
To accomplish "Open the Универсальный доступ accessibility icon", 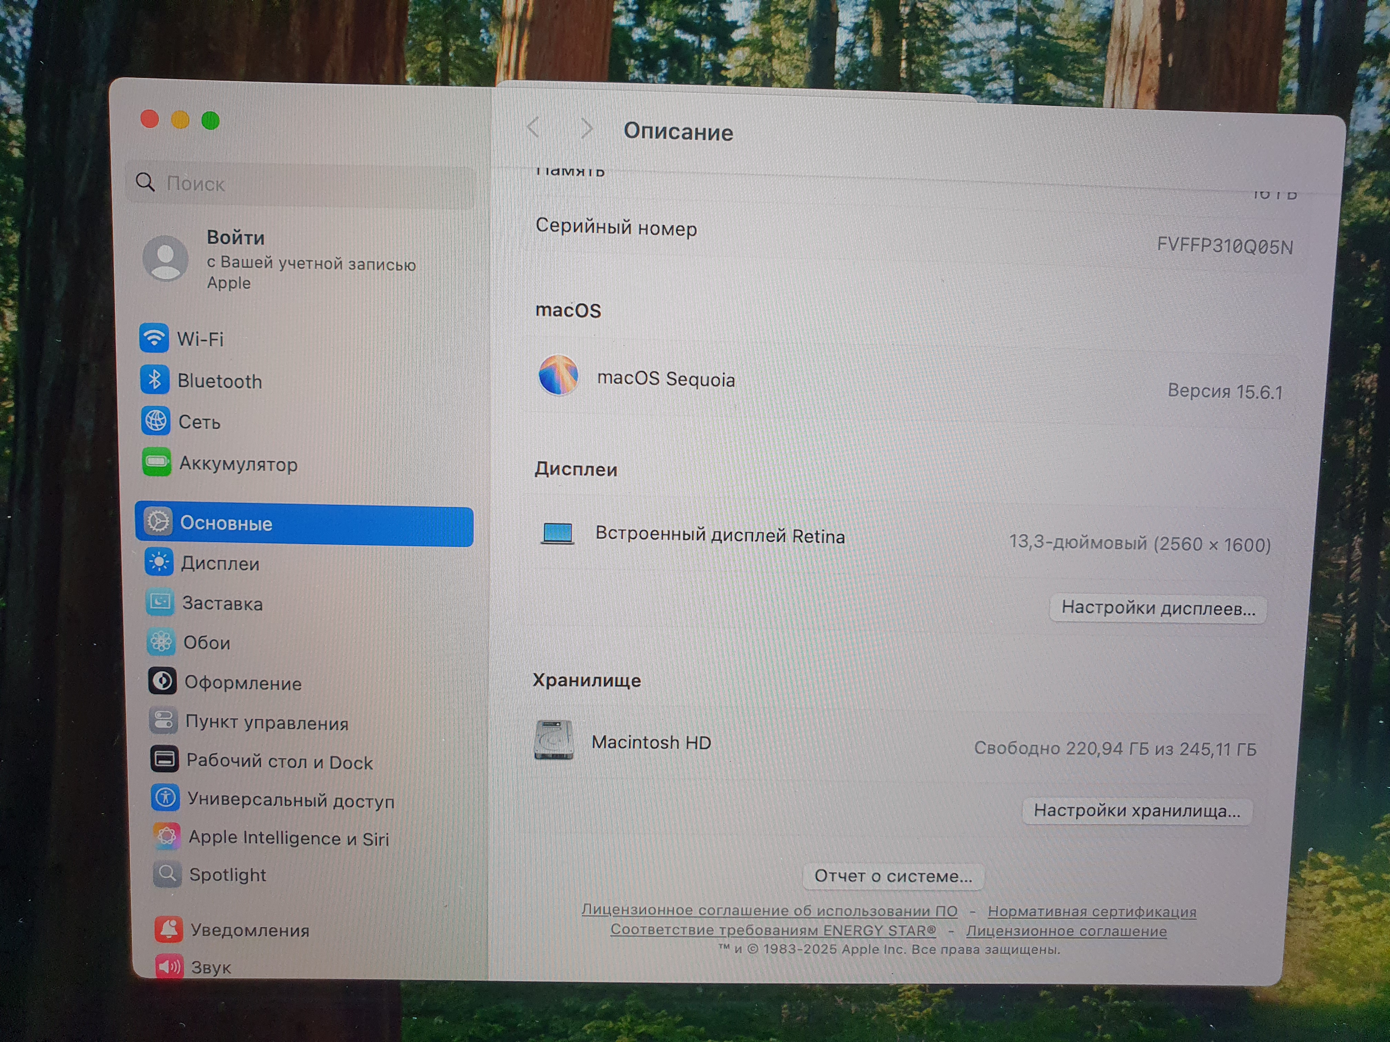I will pos(165,798).
